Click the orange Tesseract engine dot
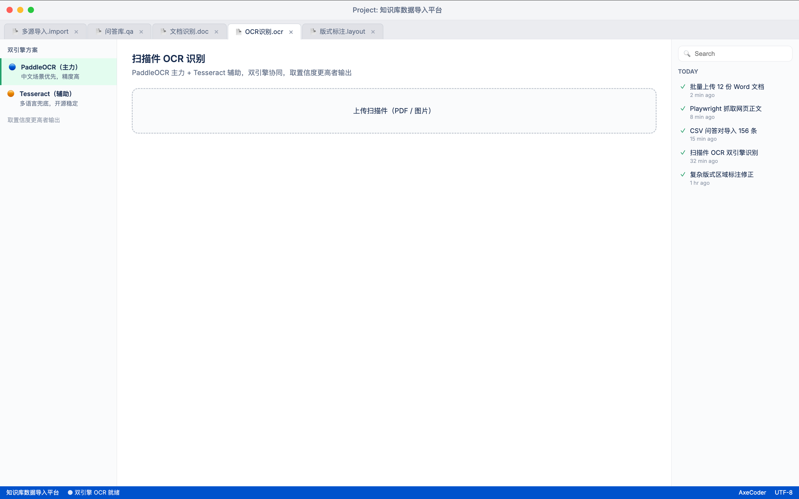799x499 pixels. pyautogui.click(x=11, y=94)
